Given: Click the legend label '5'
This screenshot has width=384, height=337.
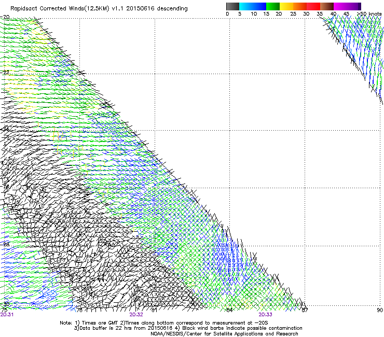Looking at the screenshot, I should 240,14.
